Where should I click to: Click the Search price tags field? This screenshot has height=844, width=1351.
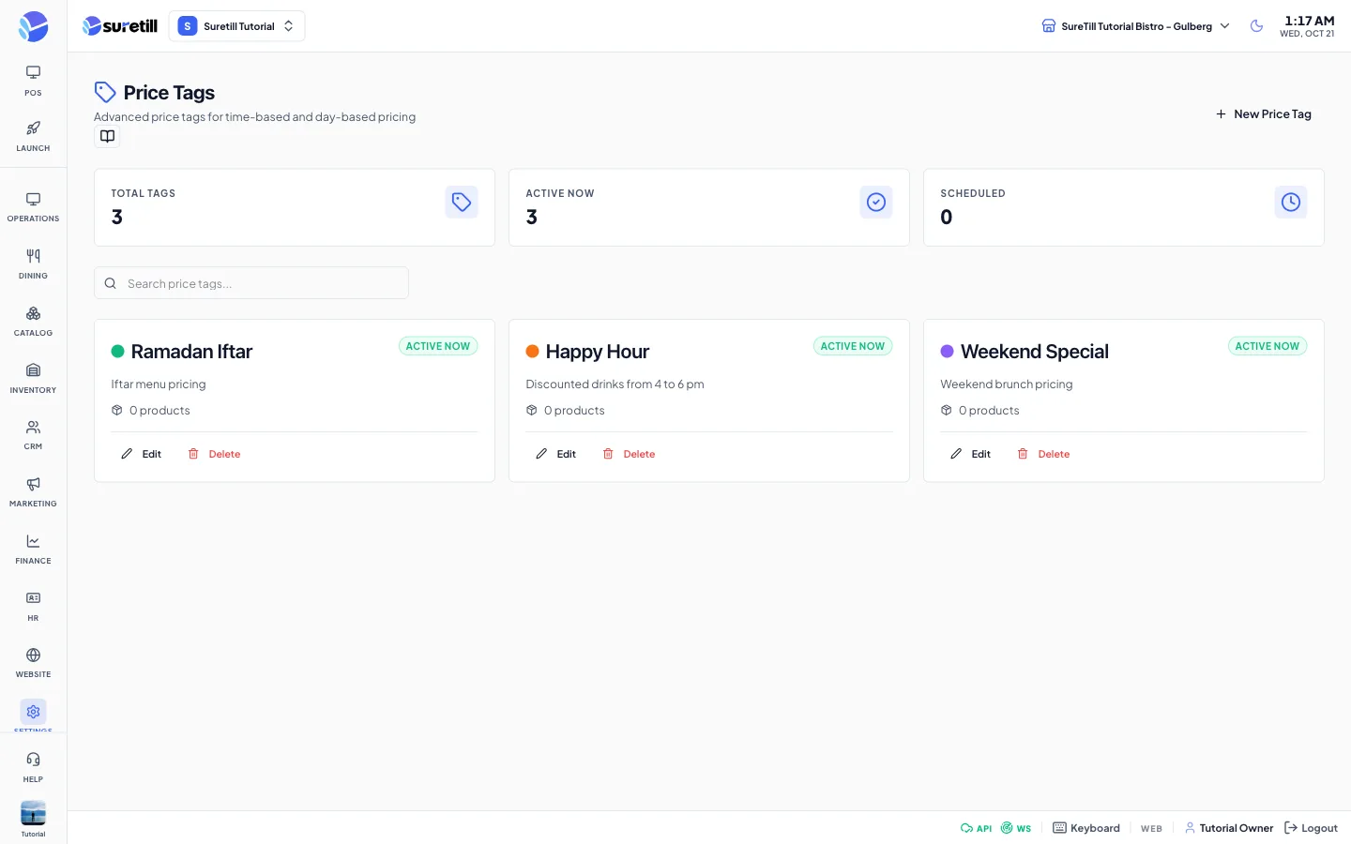pos(251,283)
